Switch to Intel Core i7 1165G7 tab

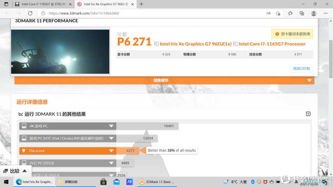coord(43,4)
